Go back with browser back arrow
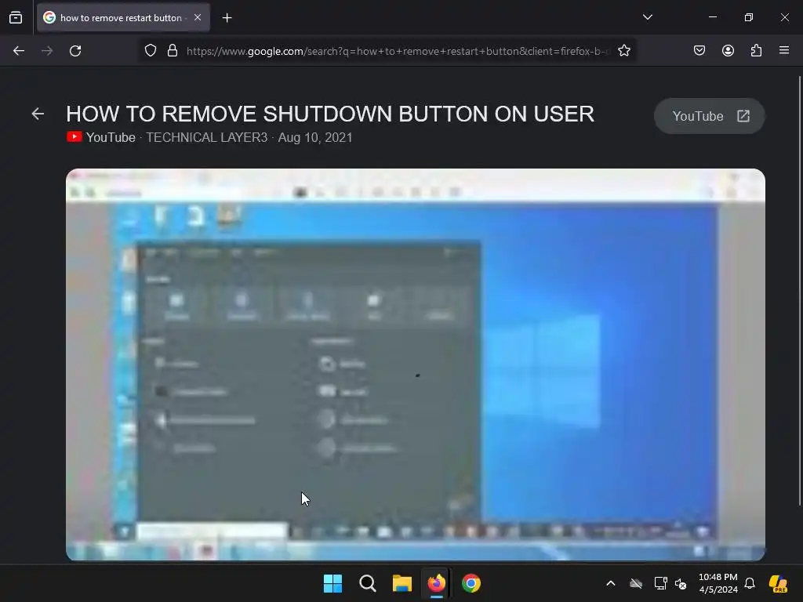Image resolution: width=803 pixels, height=602 pixels. point(19,51)
